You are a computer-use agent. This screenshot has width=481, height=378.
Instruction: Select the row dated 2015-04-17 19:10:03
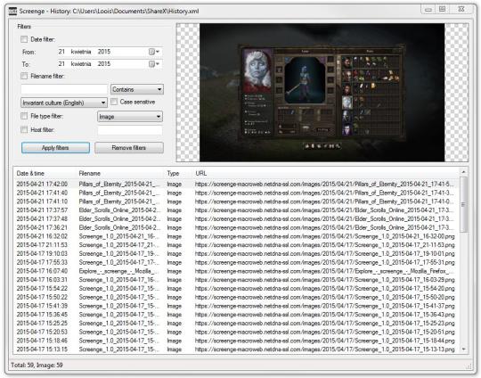click(236, 254)
